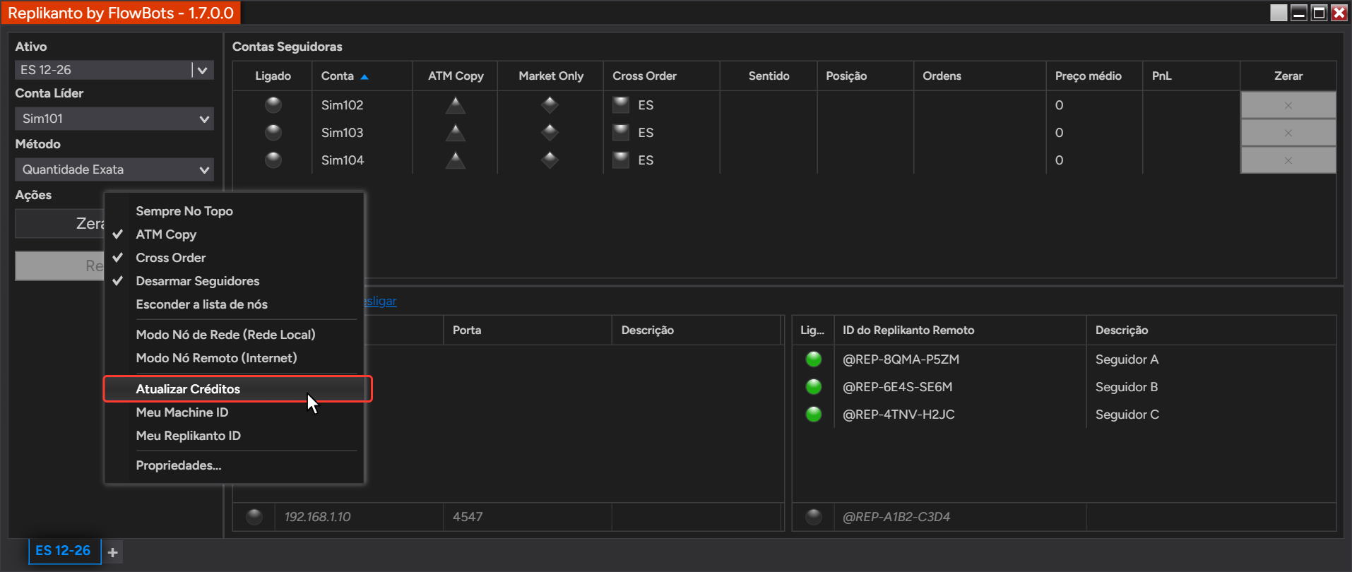Toggle ATM Copy in context menu
This screenshot has height=572, width=1352.
(x=234, y=234)
